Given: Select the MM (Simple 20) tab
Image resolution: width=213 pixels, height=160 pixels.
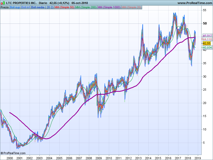Looking at the screenshot, I should coord(132,7).
